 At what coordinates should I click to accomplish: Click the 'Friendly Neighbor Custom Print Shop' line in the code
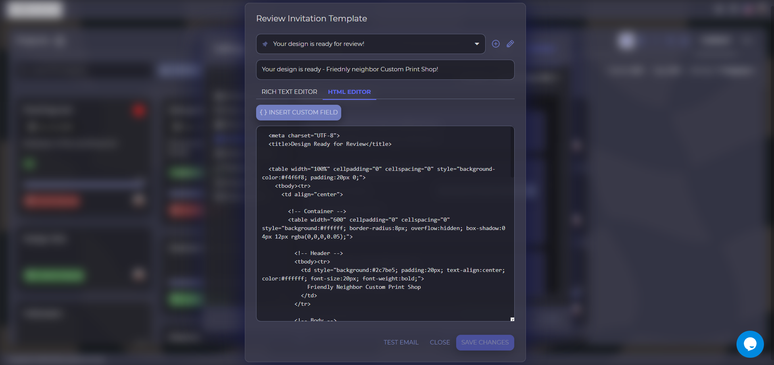364,287
